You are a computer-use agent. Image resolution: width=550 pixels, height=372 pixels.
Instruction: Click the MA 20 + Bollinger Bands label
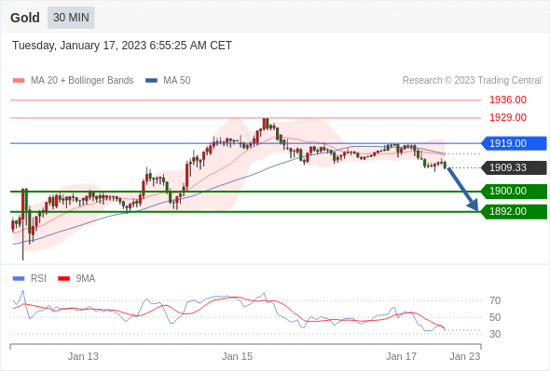pyautogui.click(x=82, y=81)
